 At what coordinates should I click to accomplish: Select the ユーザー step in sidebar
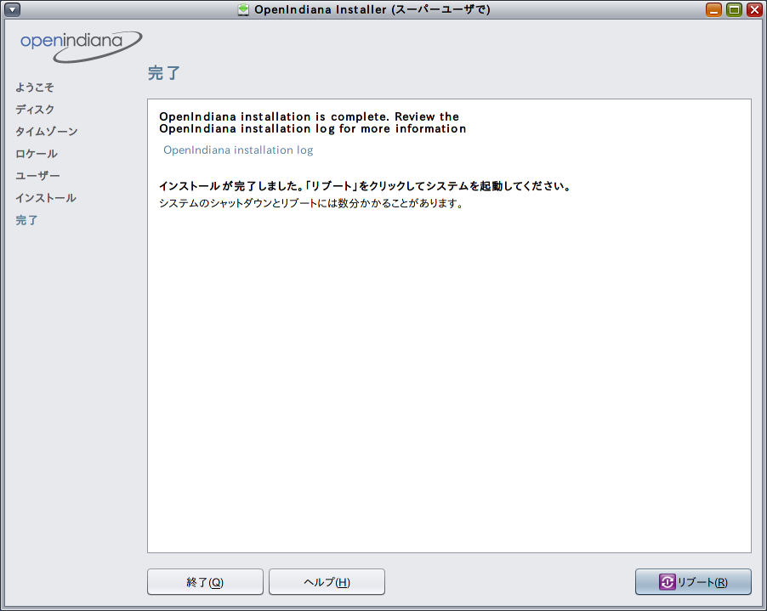coord(37,175)
